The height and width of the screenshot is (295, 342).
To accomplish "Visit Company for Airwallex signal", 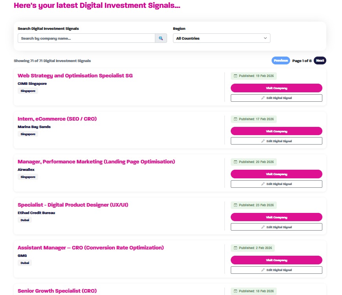I will pos(276,174).
